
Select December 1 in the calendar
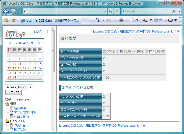[40, 55]
